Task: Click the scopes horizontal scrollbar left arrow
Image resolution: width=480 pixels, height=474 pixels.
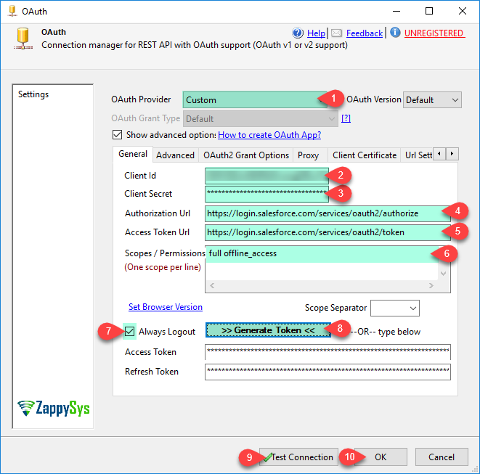Action: (x=212, y=285)
